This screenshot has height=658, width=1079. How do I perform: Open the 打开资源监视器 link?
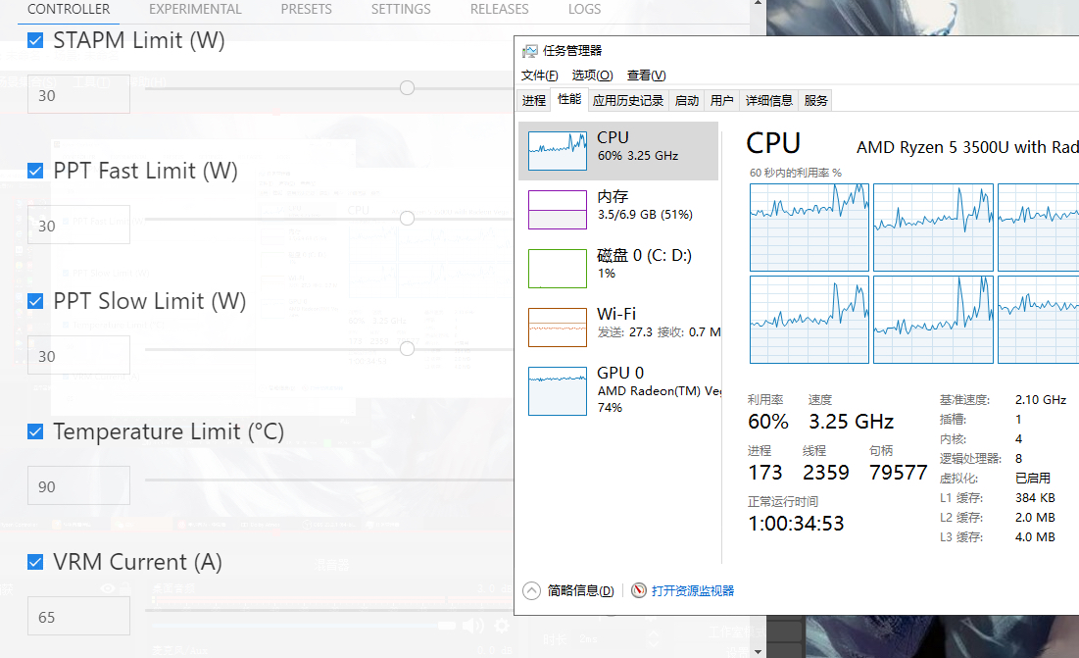click(693, 590)
